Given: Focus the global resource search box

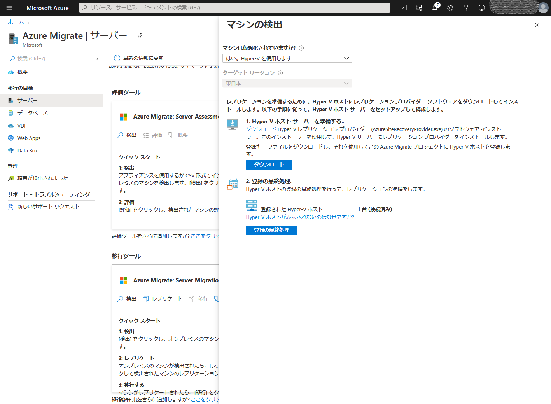Looking at the screenshot, I should pos(234,8).
